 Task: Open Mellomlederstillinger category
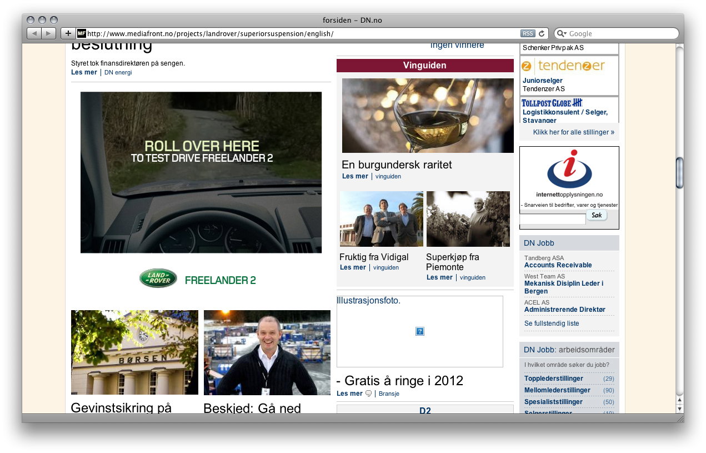click(557, 390)
